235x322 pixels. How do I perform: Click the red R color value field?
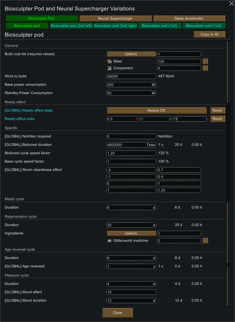pos(123,119)
